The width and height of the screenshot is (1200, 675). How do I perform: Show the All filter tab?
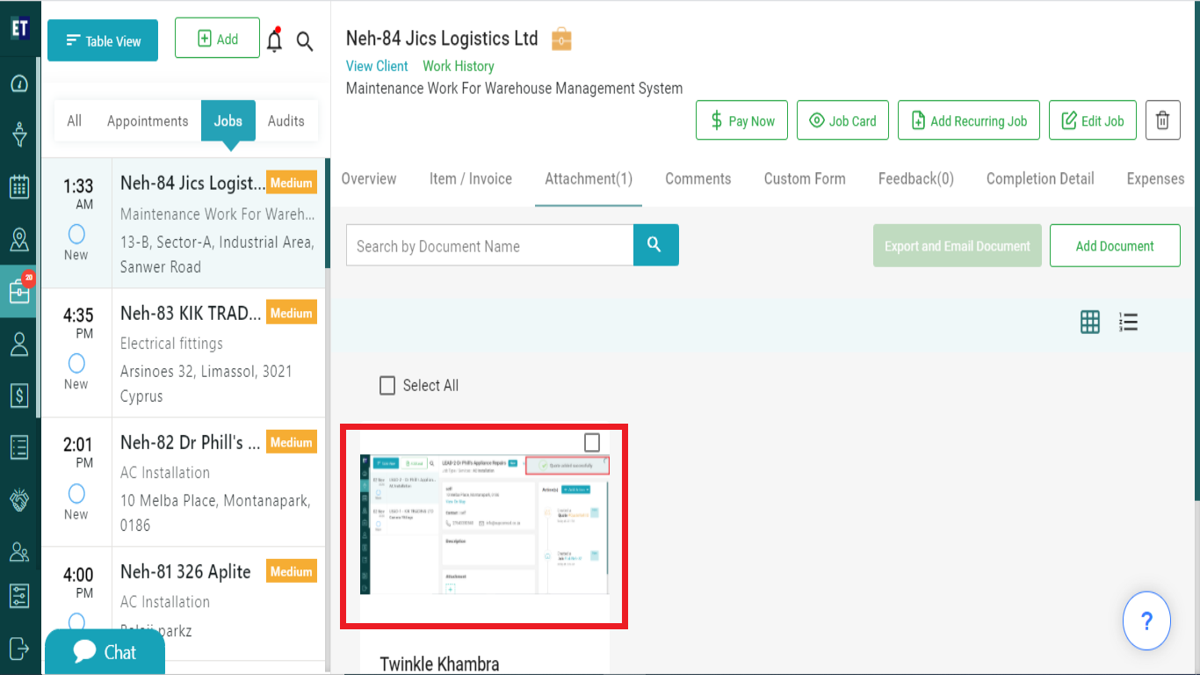pos(75,121)
